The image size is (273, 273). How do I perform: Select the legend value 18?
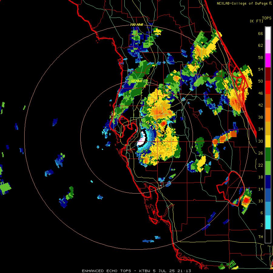261,177
